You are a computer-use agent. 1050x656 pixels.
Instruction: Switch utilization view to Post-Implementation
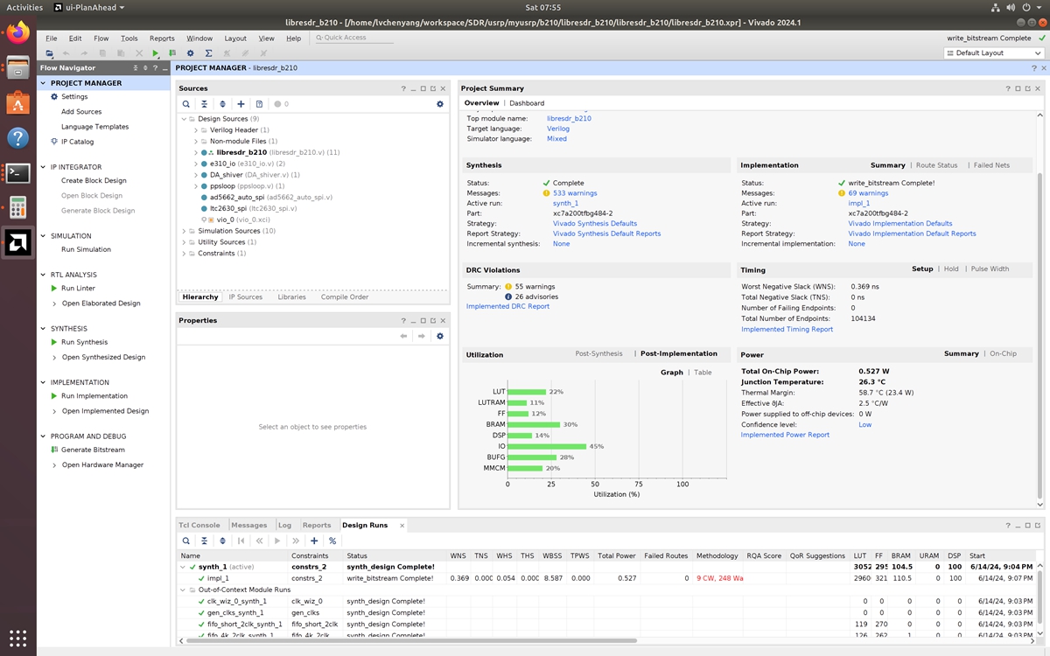(679, 353)
